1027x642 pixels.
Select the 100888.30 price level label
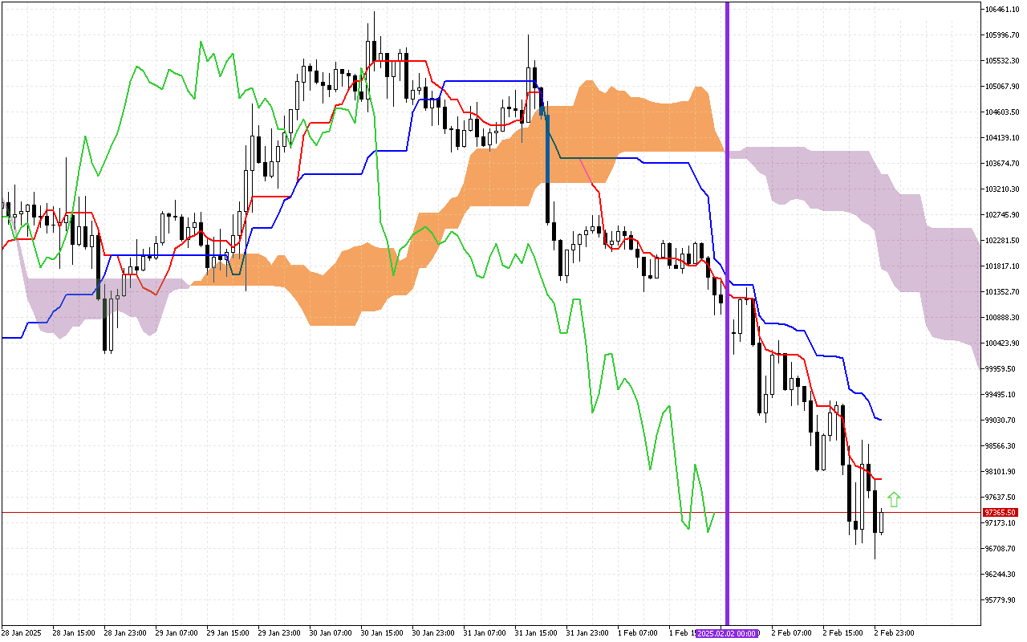click(1002, 318)
